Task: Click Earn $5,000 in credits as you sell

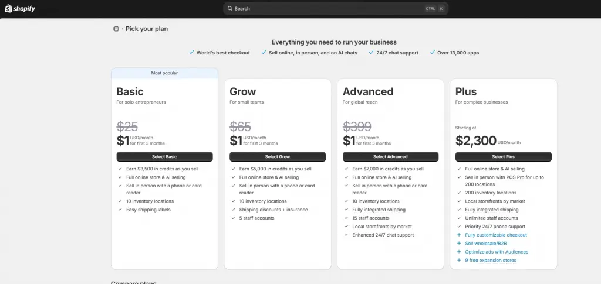Action: pos(275,169)
